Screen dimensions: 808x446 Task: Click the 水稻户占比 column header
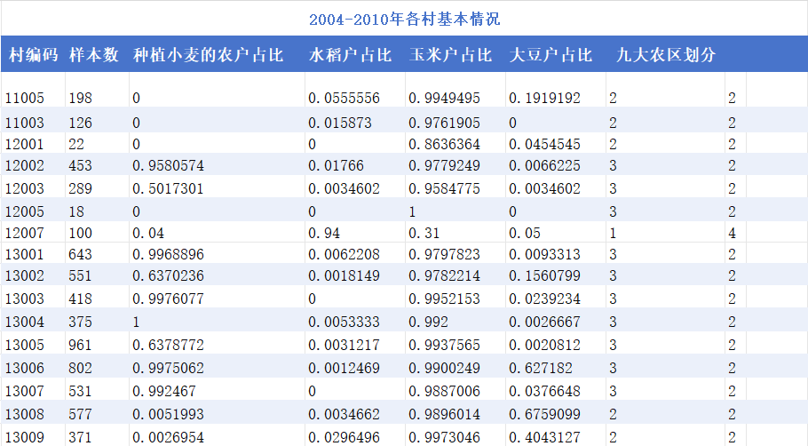pyautogui.click(x=351, y=55)
